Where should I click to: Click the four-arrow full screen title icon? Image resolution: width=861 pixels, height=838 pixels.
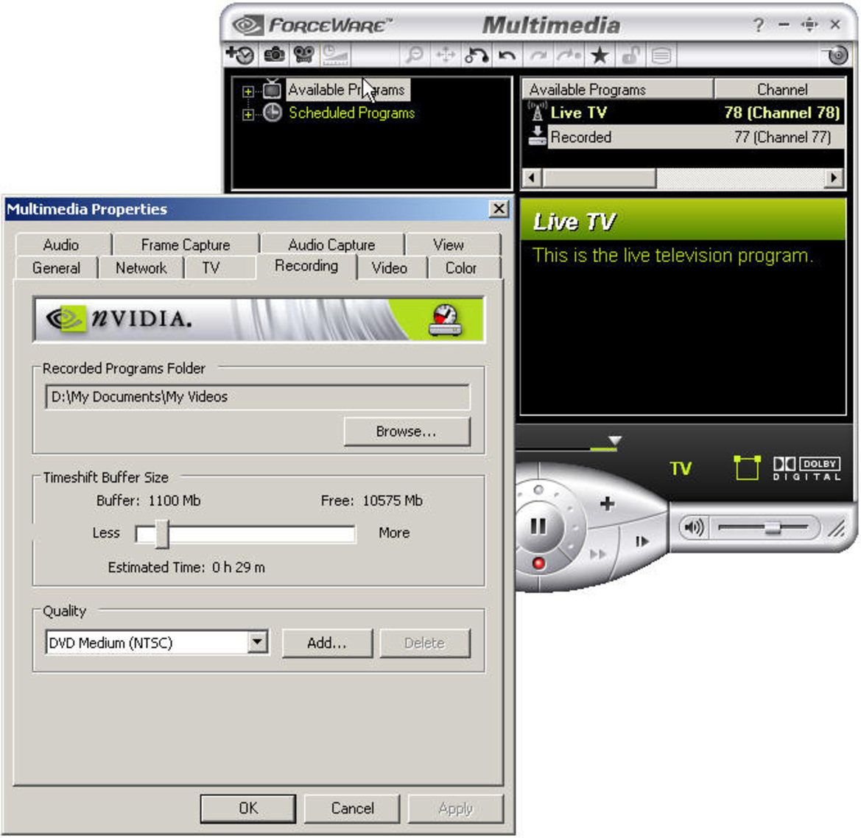click(809, 25)
